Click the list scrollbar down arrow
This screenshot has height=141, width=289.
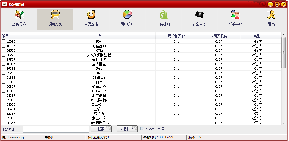click(x=284, y=123)
